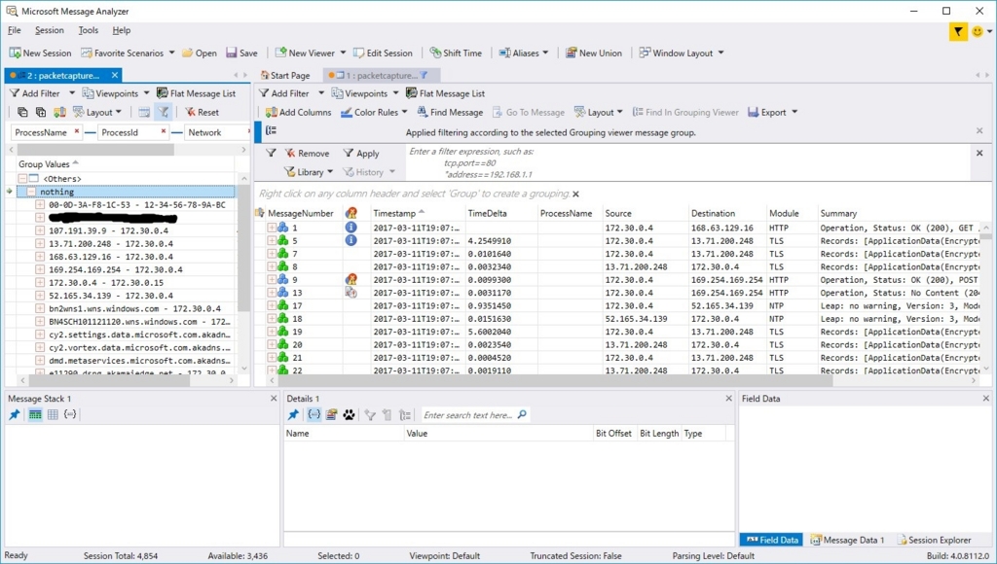Switch to the Session Explorer tab
The image size is (997, 564).
934,540
